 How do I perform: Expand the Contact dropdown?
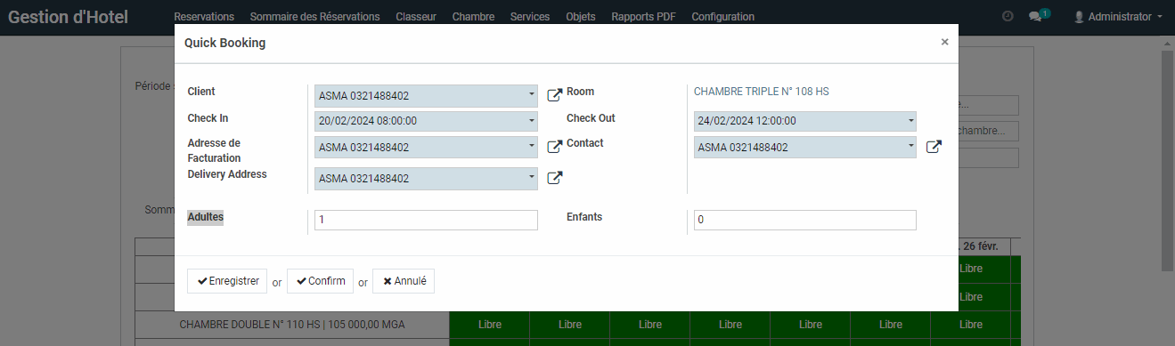point(910,147)
